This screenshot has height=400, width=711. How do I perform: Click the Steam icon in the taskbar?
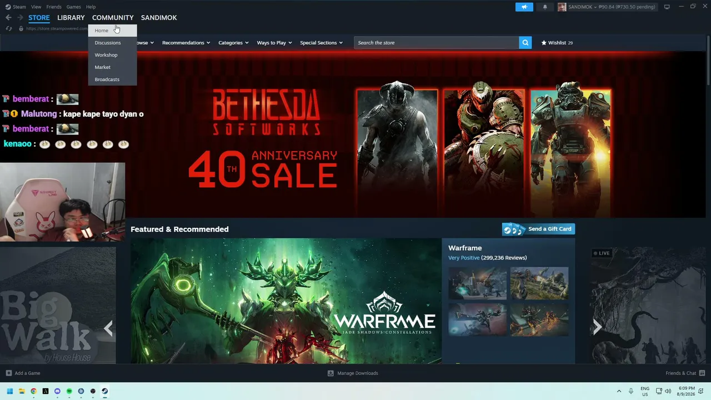pos(104,391)
